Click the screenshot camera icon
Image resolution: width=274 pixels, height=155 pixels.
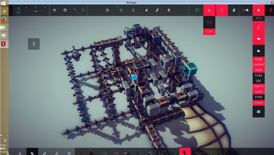(259, 111)
